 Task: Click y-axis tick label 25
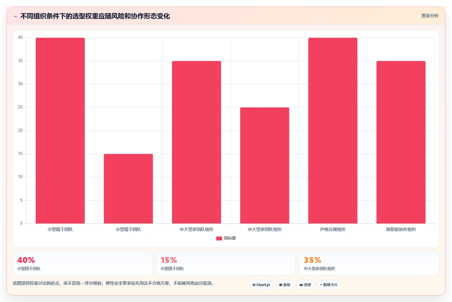pos(20,107)
